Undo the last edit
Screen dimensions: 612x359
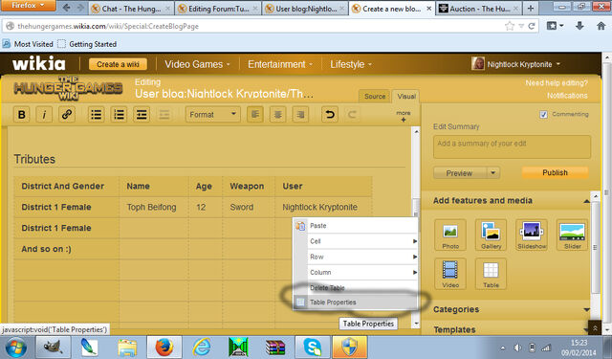pos(330,115)
